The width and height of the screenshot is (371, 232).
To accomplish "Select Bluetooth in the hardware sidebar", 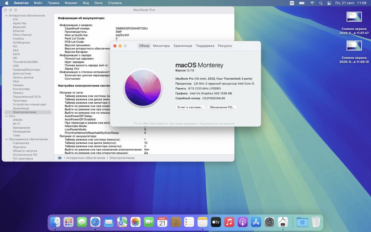I will click(x=19, y=27).
